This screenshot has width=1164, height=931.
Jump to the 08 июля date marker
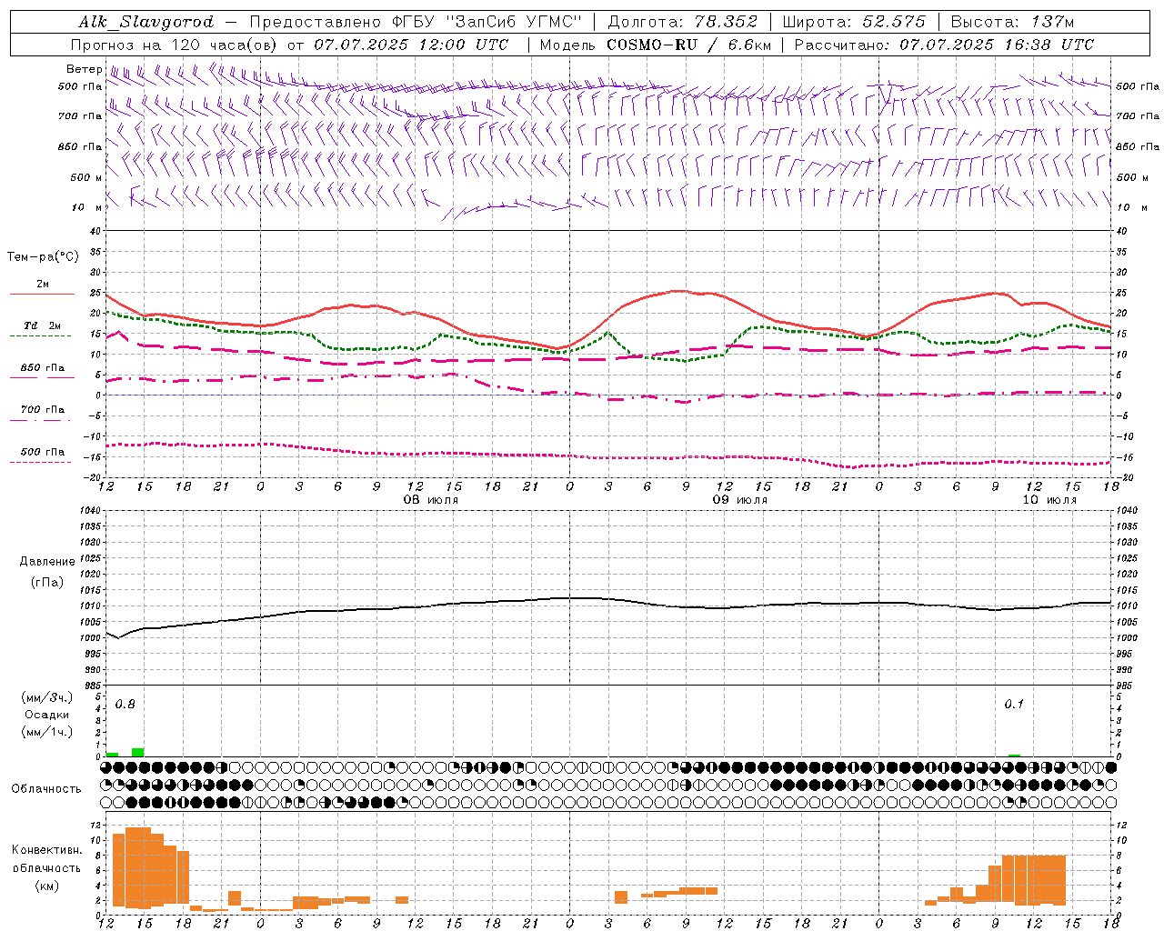[x=432, y=500]
